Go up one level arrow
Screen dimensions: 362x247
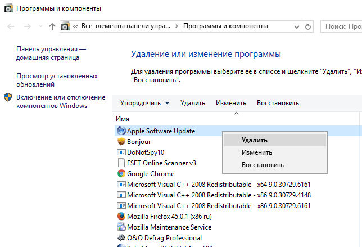(x=52, y=26)
